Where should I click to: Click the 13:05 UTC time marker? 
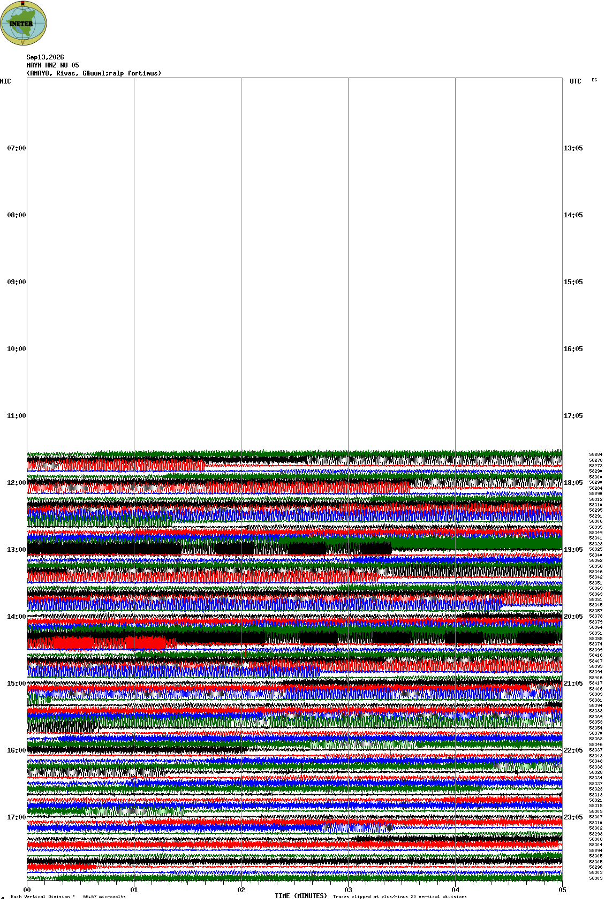pyautogui.click(x=573, y=148)
